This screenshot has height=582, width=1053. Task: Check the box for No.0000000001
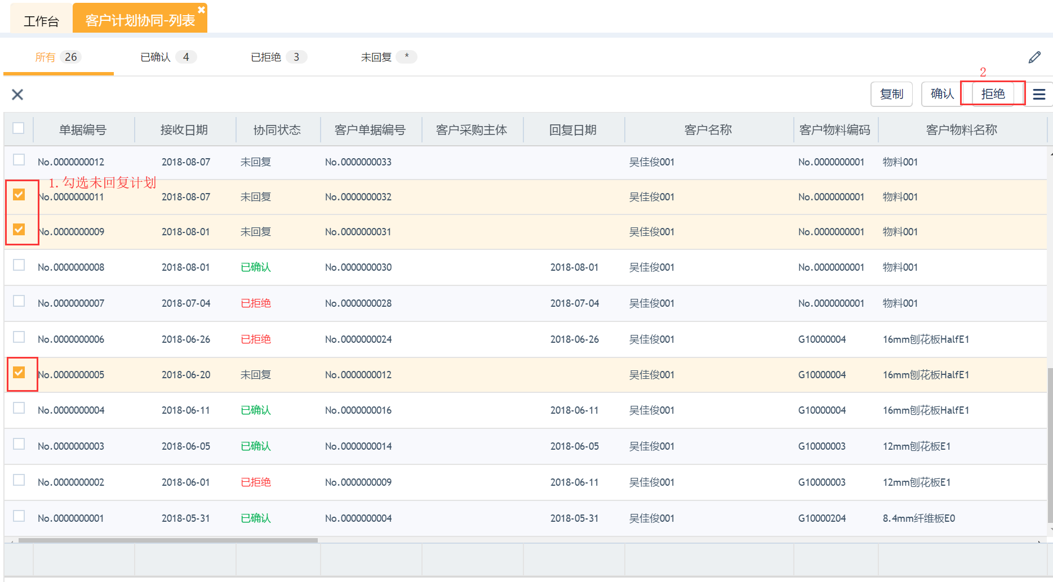[19, 516]
